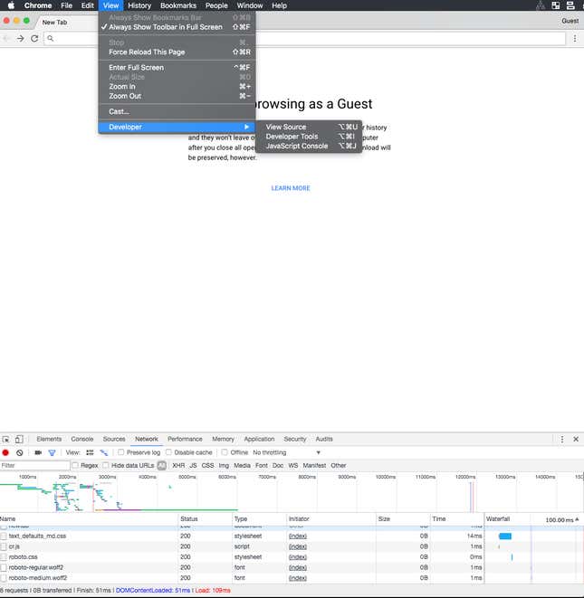Screen dimensions: 584x598
Task: Sort by the Waterfall column arrow
Action: 577,519
